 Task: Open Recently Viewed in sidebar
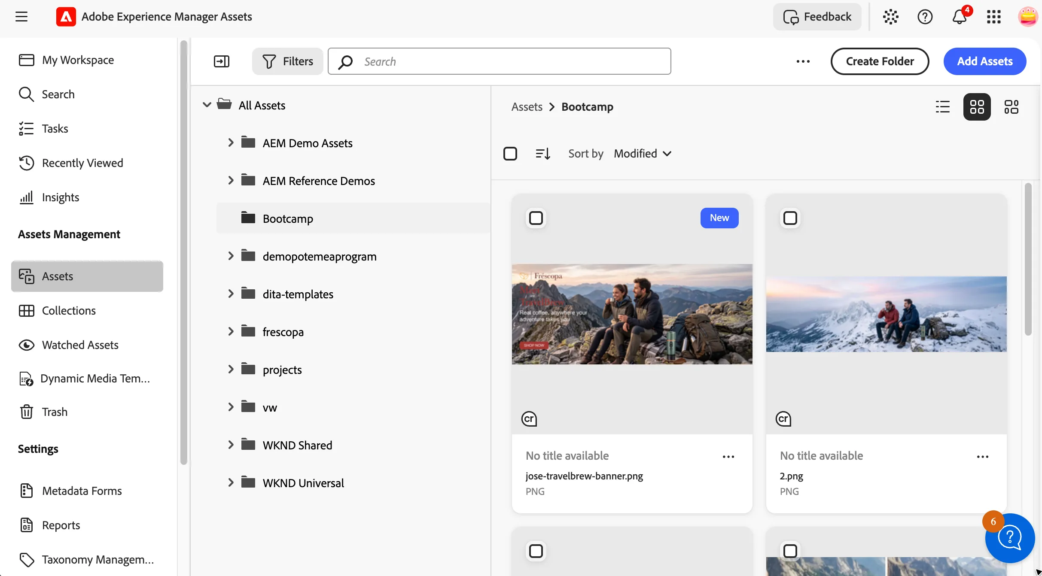tap(87, 163)
